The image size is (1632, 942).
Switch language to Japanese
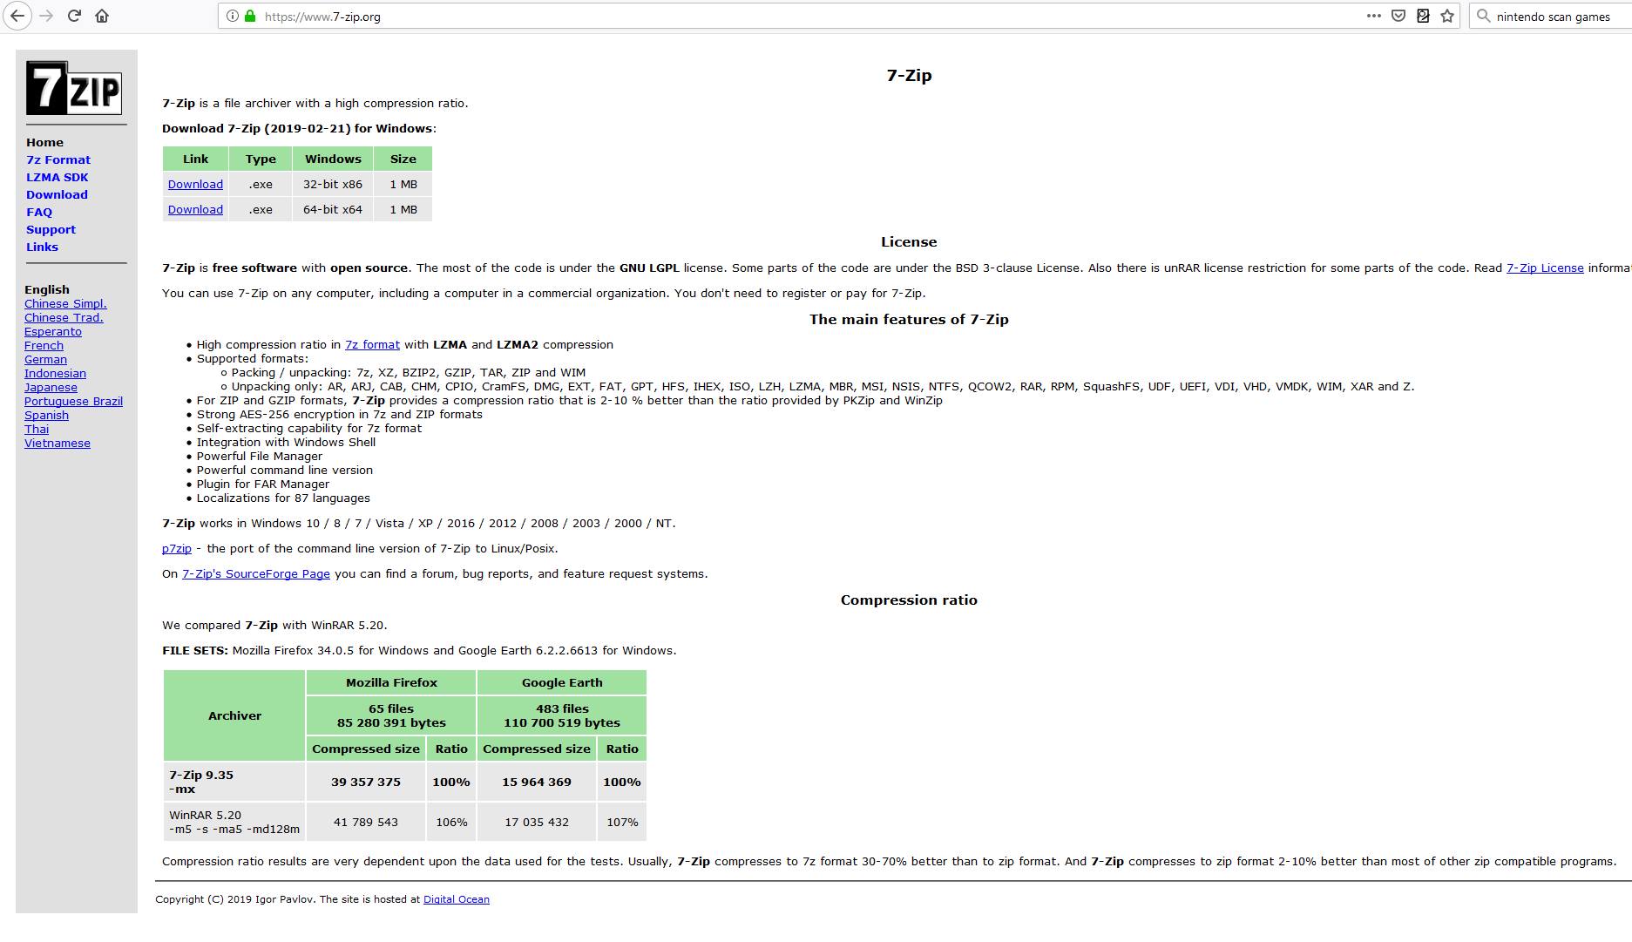click(x=51, y=387)
